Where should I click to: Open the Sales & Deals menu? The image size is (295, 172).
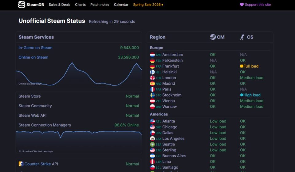coord(59,5)
